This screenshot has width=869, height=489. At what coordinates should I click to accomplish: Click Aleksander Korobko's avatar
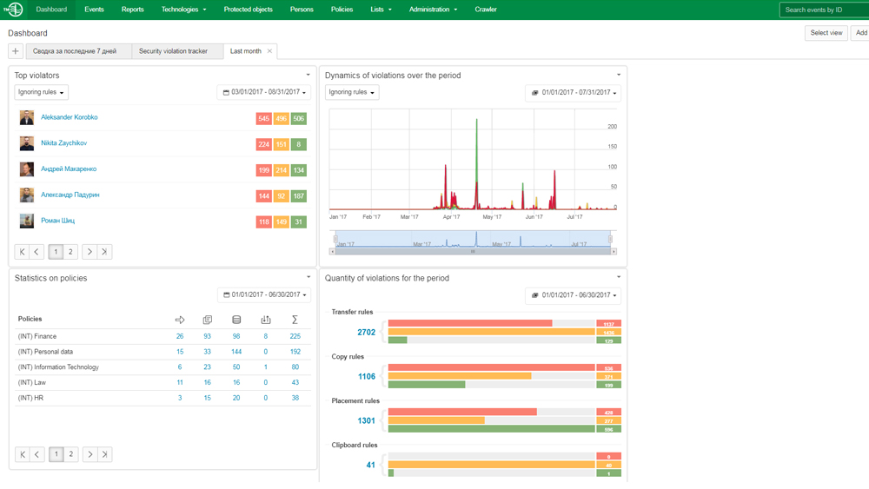27,117
